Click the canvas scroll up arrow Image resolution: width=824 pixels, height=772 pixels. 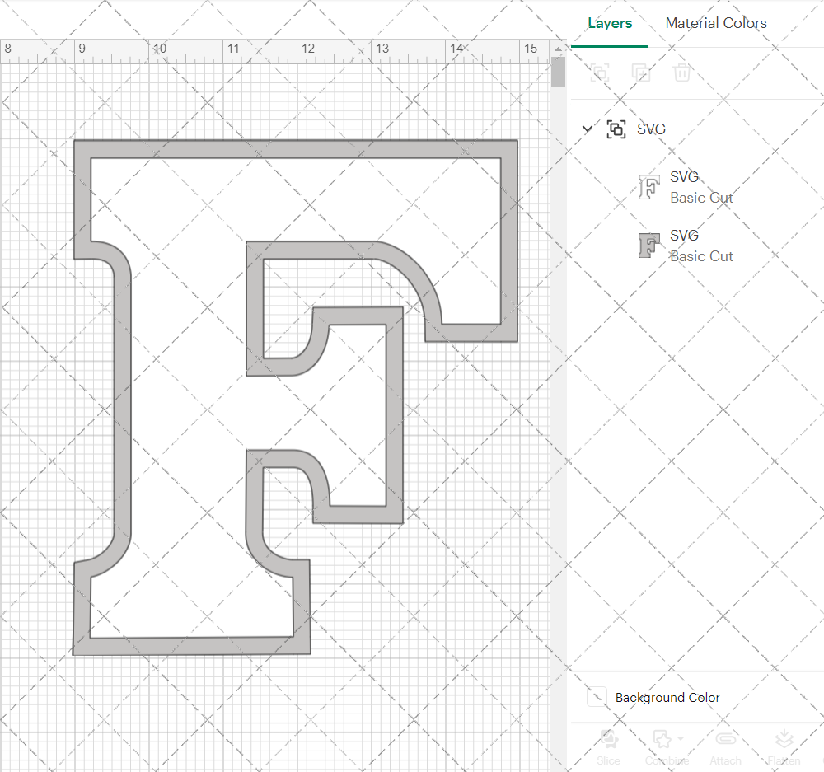pyautogui.click(x=558, y=49)
